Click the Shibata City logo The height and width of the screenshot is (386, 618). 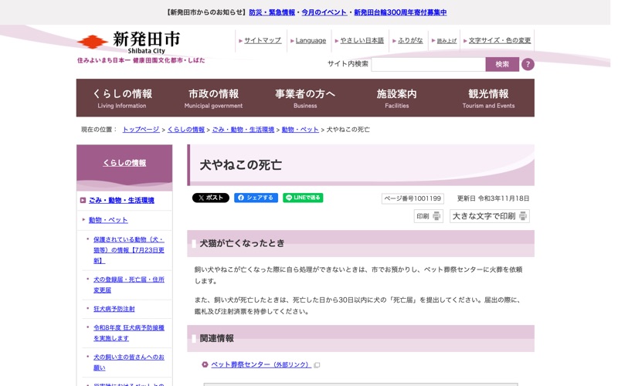128,42
